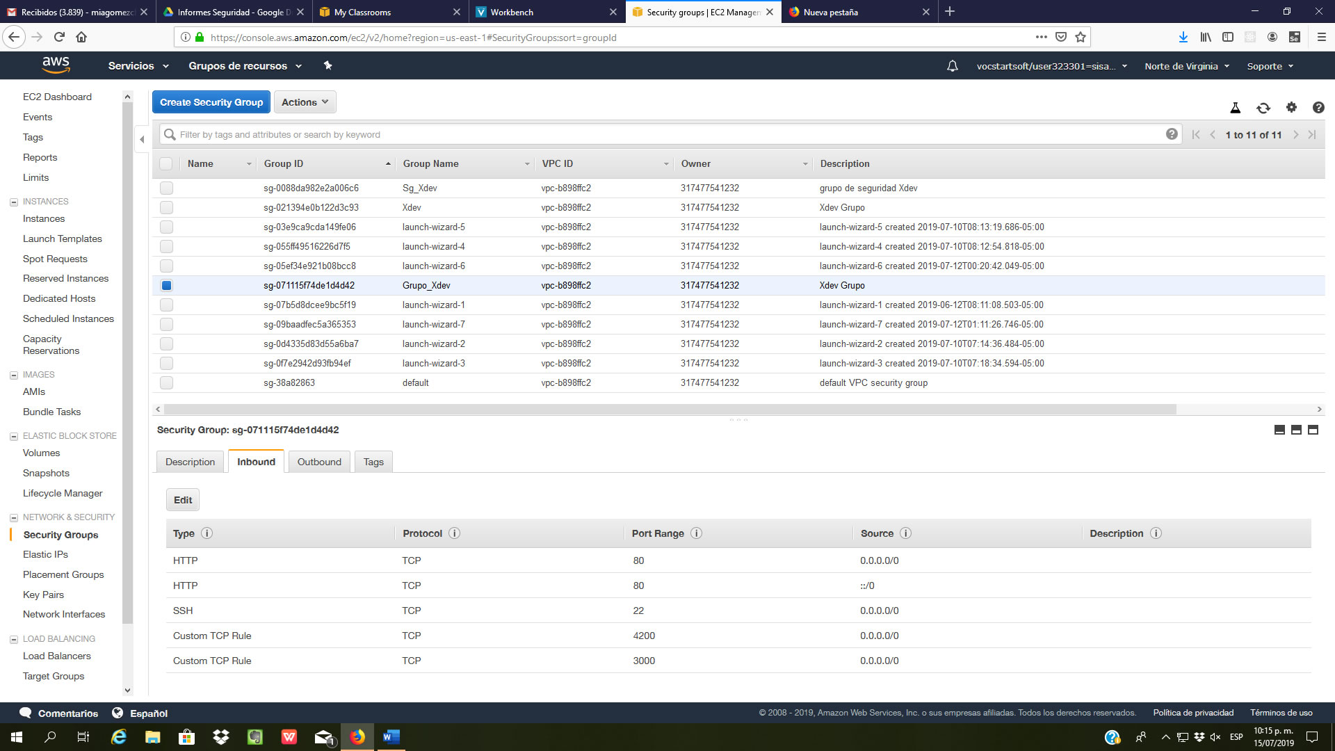Open Firefox from the Windows taskbar
The height and width of the screenshot is (751, 1335).
(x=357, y=736)
